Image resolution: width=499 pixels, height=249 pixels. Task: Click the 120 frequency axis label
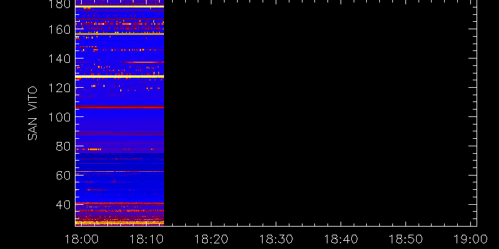tap(60, 88)
